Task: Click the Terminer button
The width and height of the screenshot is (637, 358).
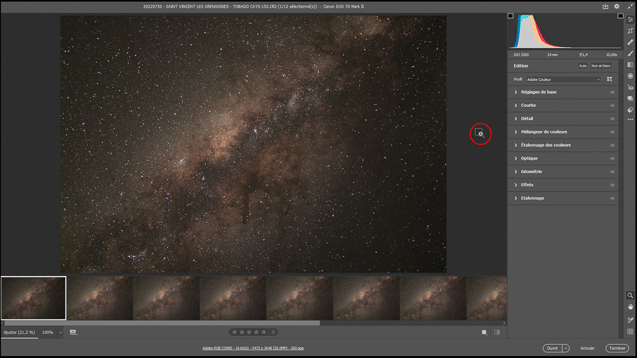Action: click(617, 348)
